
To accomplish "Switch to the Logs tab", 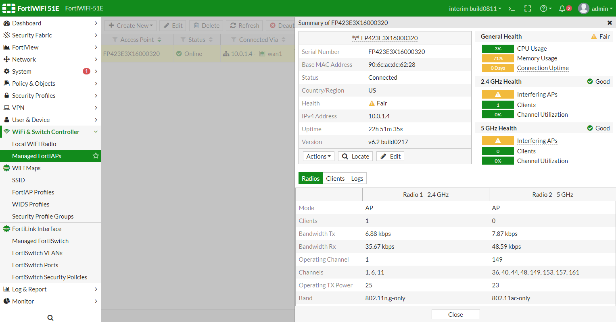I will [357, 178].
